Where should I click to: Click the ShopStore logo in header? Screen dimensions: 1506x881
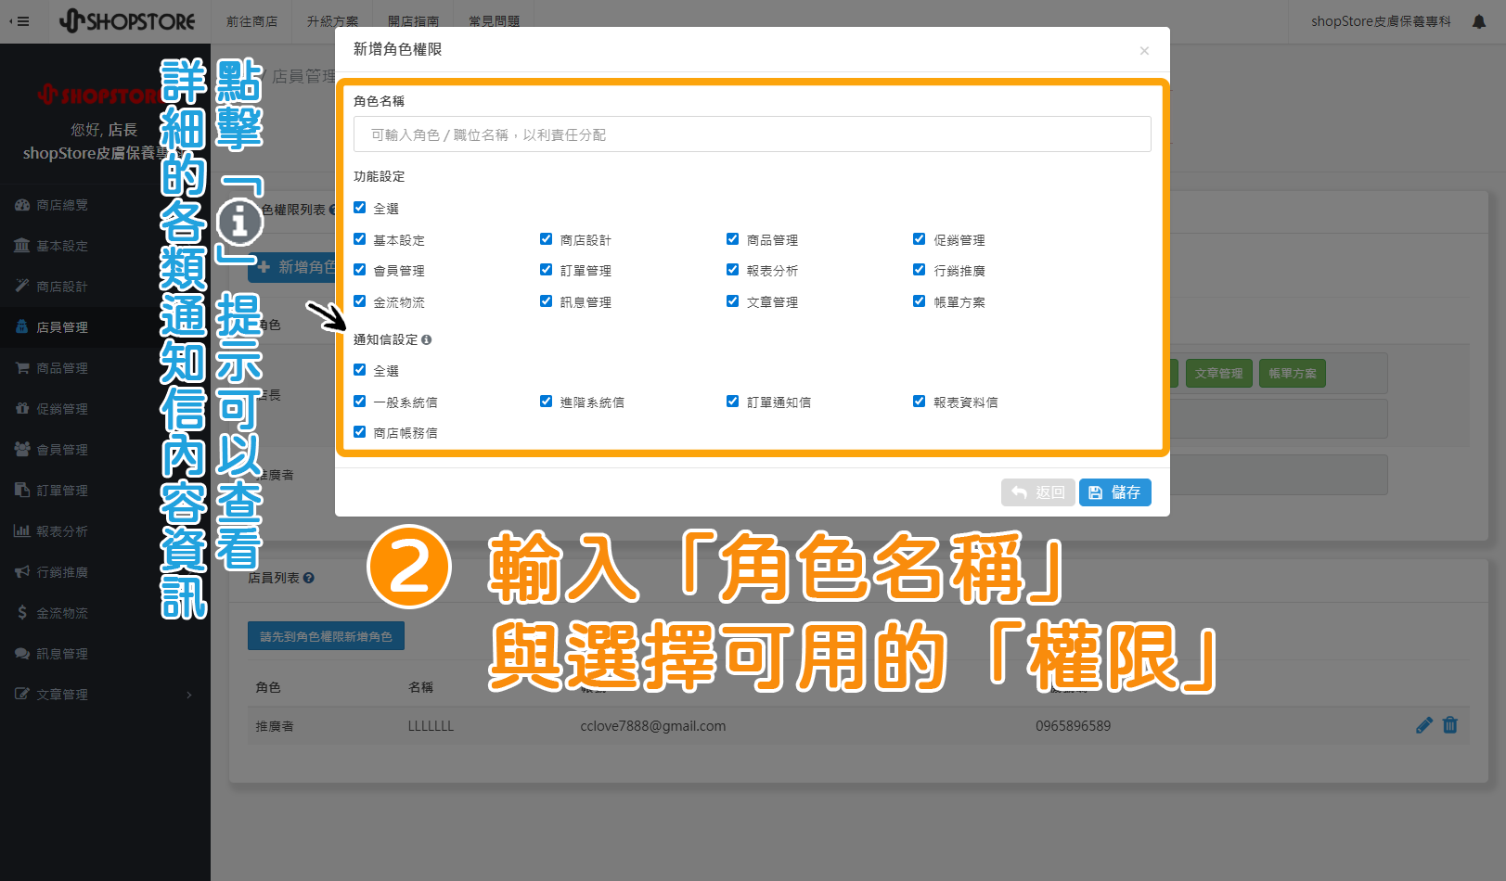coord(128,20)
